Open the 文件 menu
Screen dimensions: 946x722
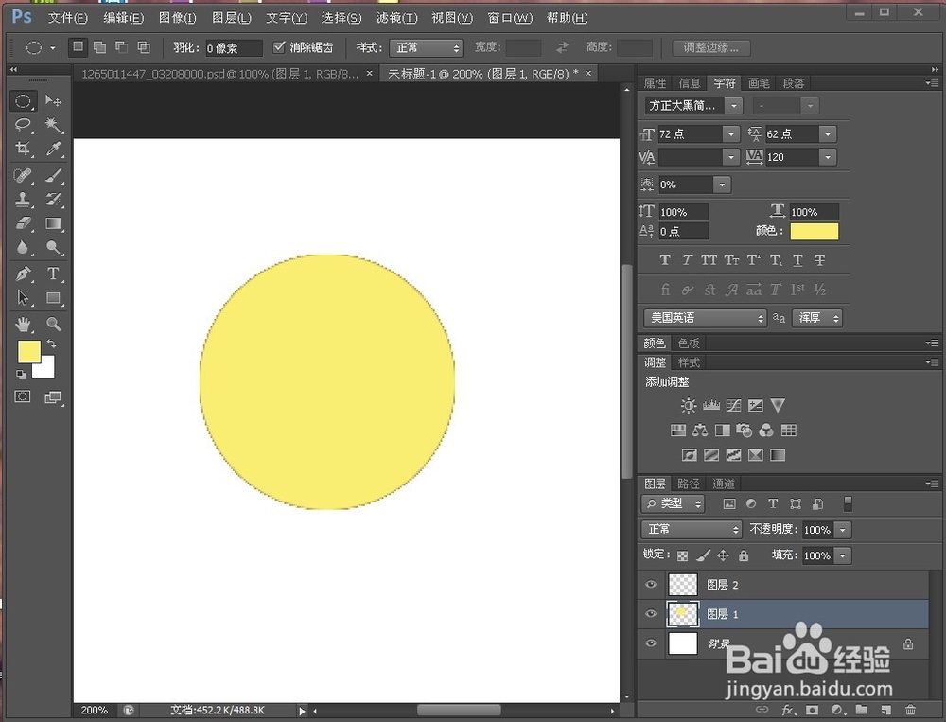point(67,18)
